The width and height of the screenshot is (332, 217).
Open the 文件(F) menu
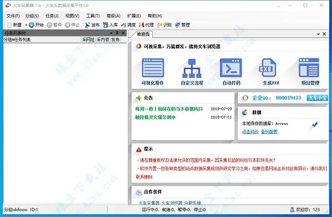click(x=13, y=16)
